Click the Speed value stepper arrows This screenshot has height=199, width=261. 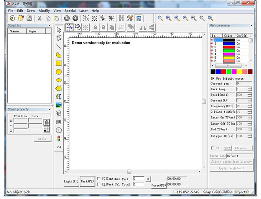[249, 95]
